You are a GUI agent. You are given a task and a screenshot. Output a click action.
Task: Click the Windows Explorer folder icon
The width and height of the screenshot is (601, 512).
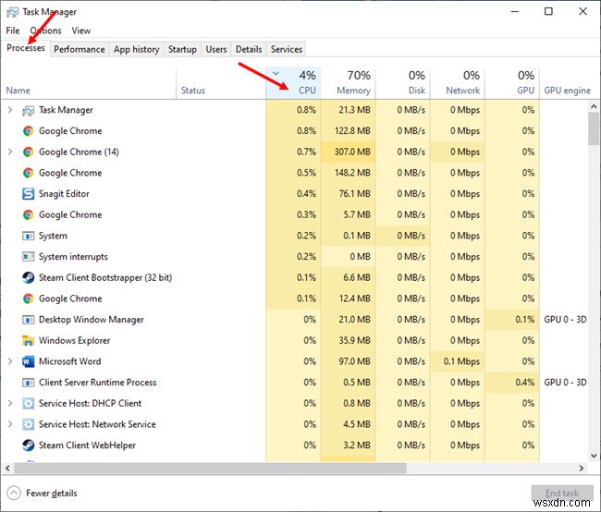28,340
